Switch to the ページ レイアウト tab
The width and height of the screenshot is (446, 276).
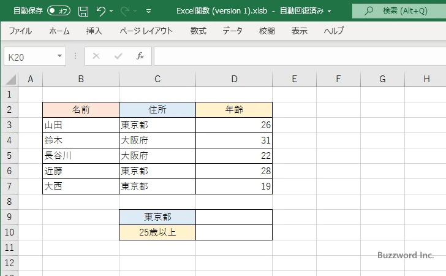tap(146, 31)
